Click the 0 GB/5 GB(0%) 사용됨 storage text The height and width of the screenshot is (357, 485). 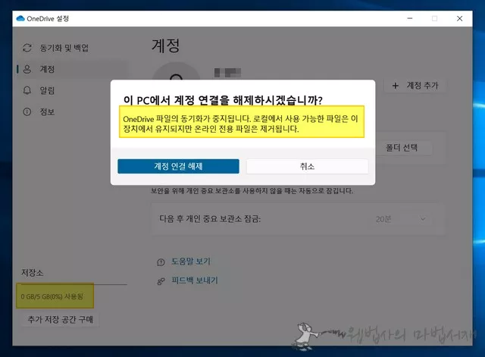pos(52,296)
